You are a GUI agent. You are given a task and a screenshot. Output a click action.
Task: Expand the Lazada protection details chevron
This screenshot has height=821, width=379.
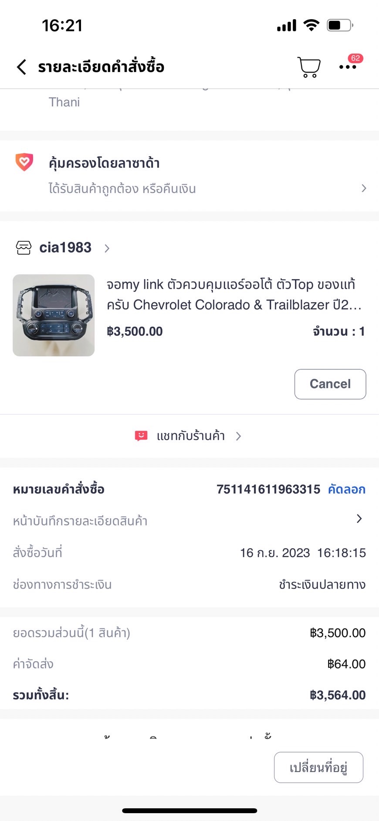[364, 188]
